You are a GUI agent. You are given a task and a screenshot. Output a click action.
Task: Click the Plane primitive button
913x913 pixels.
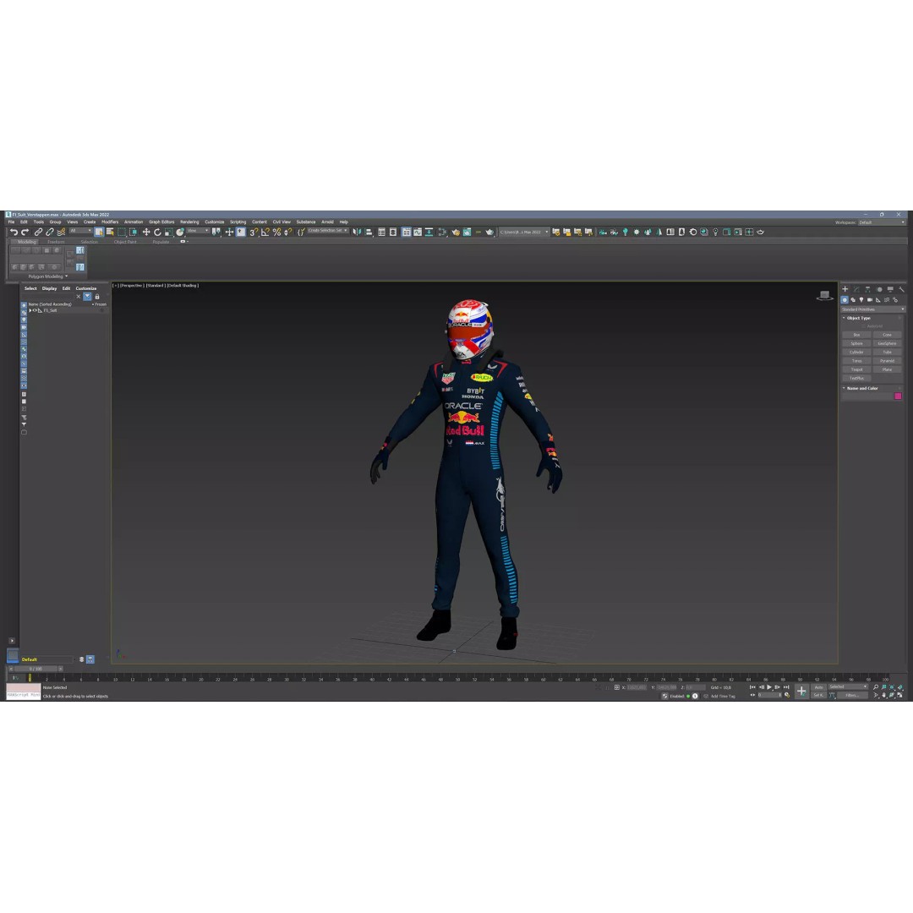click(x=887, y=369)
